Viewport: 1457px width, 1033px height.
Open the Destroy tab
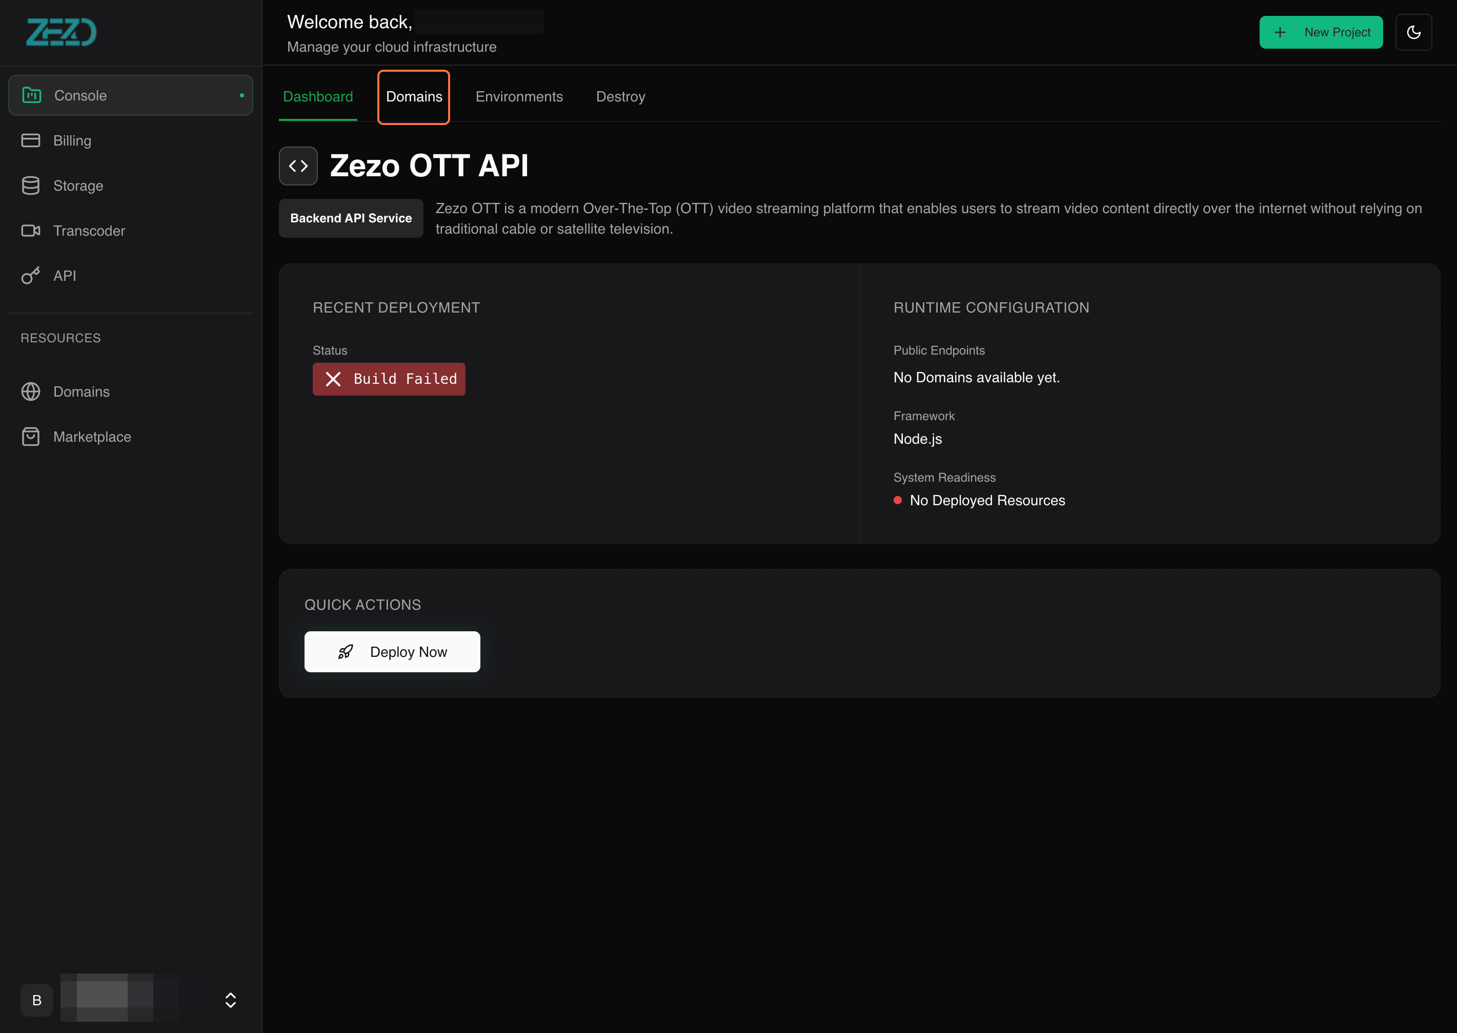click(620, 97)
